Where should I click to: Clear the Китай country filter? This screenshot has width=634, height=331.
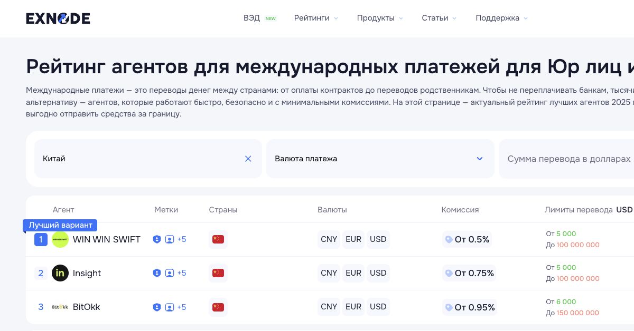pyautogui.click(x=248, y=159)
